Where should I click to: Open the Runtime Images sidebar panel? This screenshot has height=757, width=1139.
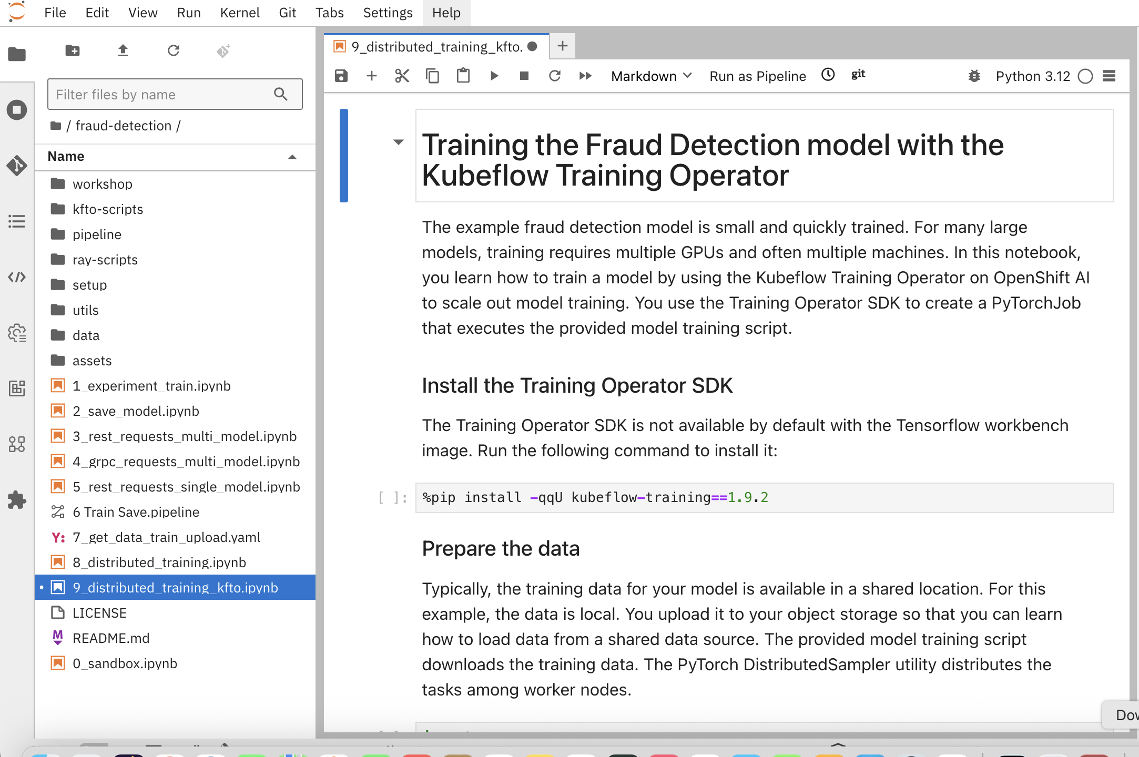tap(17, 388)
